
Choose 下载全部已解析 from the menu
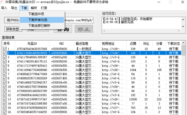[x=42, y=25]
